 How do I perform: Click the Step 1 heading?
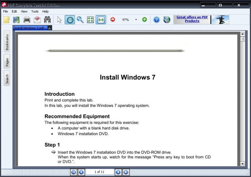coord(52,145)
